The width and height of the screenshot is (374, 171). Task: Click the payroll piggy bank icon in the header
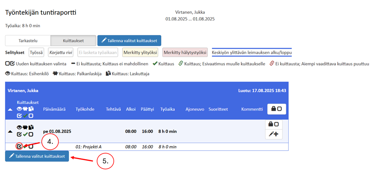(25, 109)
